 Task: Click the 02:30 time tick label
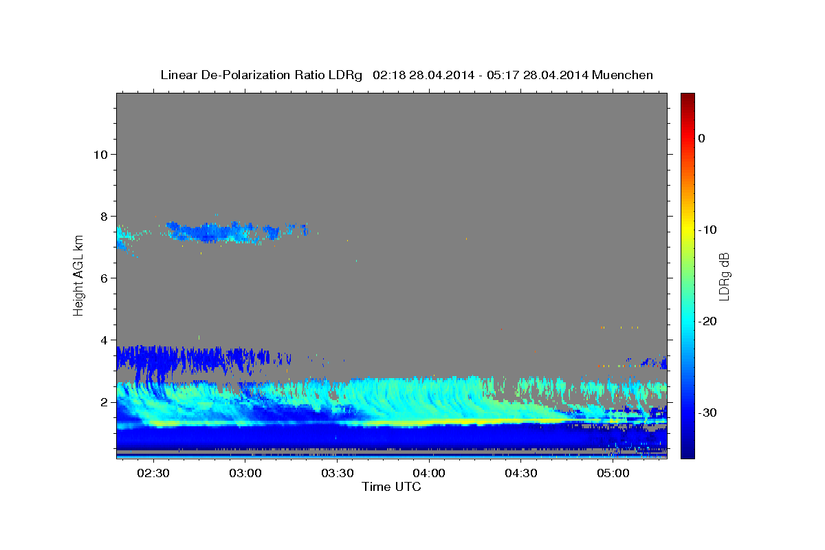pyautogui.click(x=153, y=473)
